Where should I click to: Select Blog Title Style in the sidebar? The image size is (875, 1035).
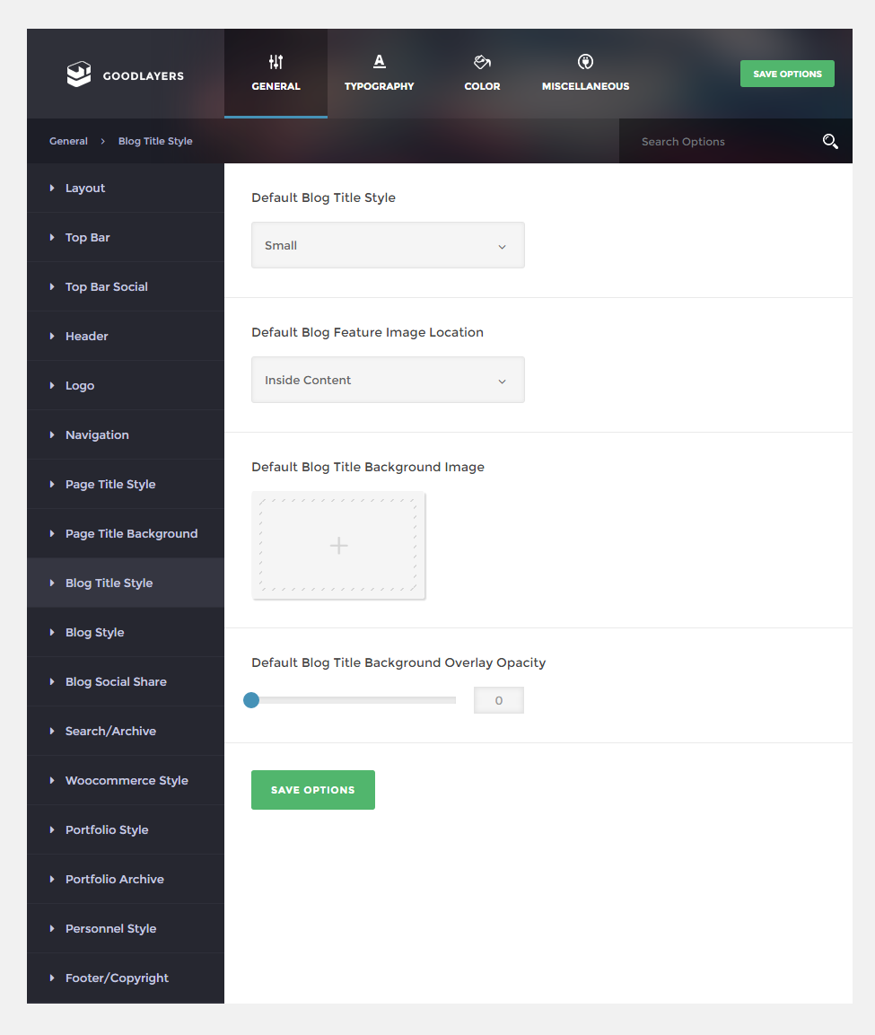coord(126,583)
